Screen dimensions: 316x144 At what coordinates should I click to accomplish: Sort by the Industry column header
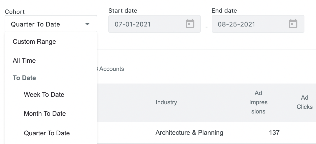(166, 102)
